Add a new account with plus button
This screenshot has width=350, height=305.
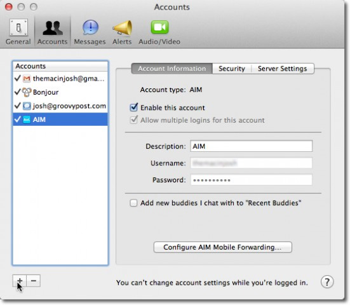[x=20, y=281]
